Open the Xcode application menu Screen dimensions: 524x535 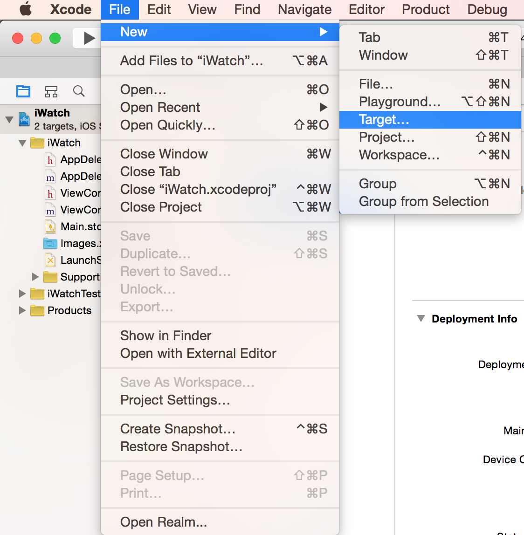click(x=71, y=9)
